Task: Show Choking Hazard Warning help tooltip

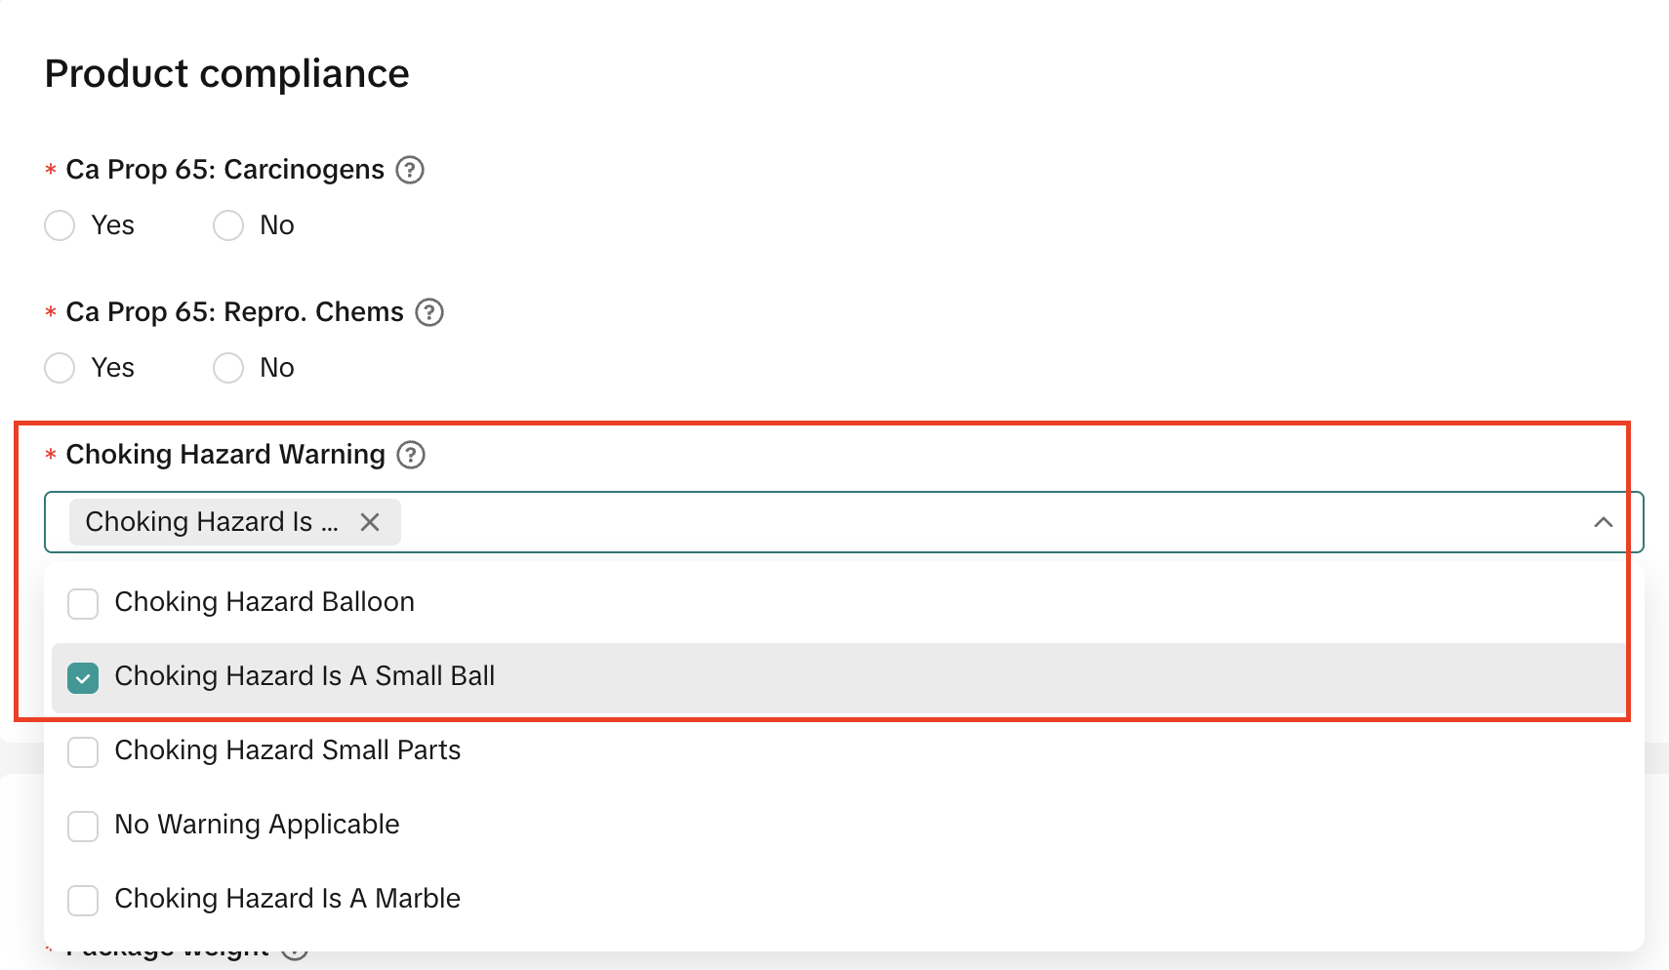Action: [x=411, y=455]
